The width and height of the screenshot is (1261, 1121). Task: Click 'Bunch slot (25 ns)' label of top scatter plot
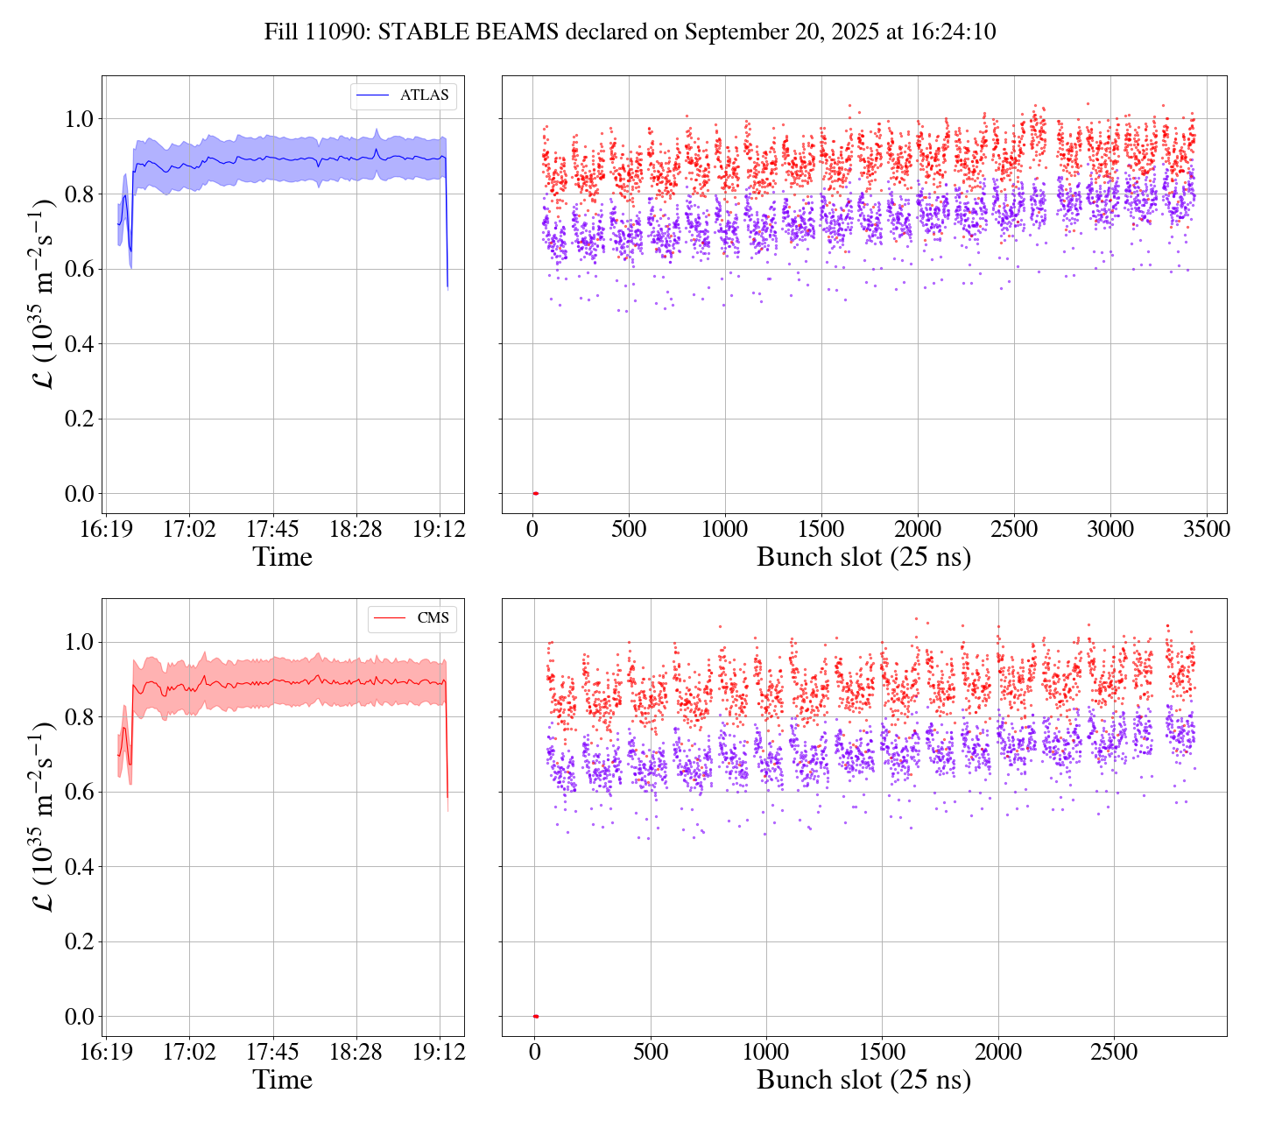click(863, 557)
